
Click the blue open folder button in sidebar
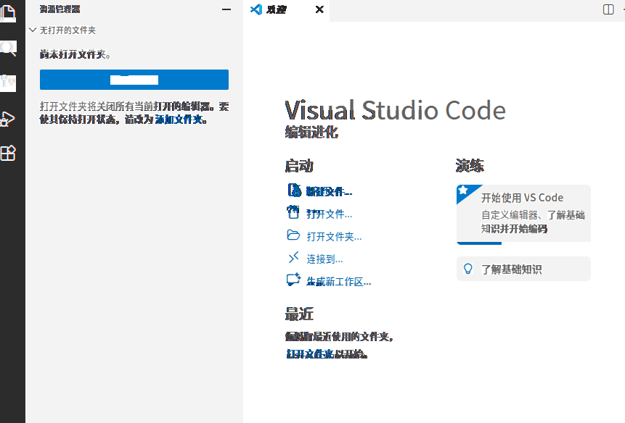click(134, 80)
